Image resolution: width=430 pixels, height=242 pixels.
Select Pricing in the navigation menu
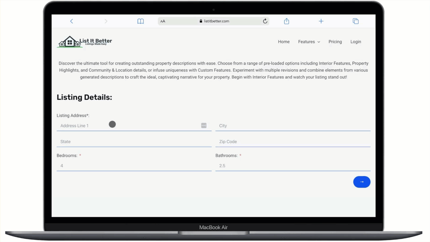335,41
